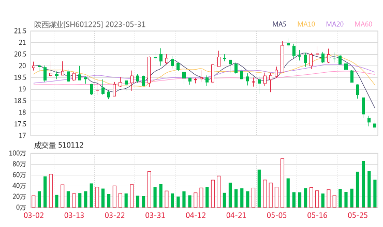Click the 17 price axis label
The width and height of the screenshot is (383, 227).
pyautogui.click(x=22, y=136)
